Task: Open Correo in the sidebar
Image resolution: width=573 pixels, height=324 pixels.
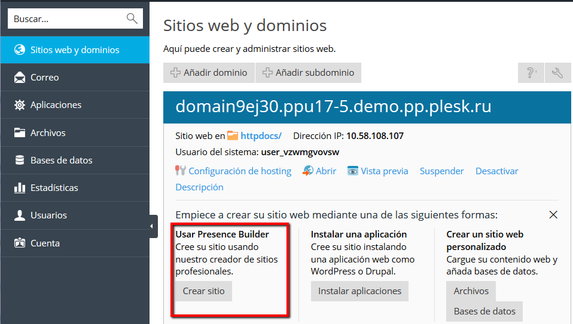Action: point(44,78)
